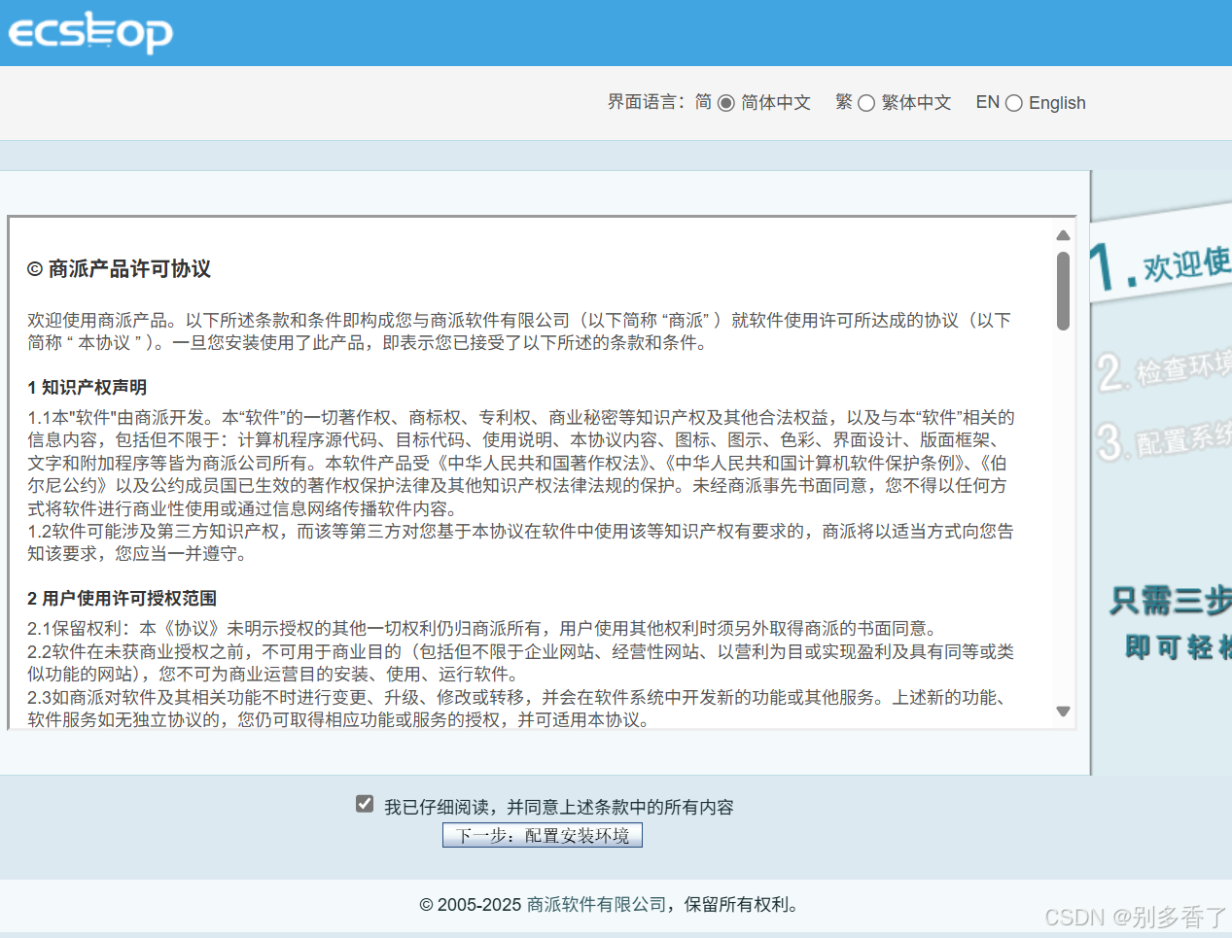Click the license scrollbar up arrow
1232x938 pixels.
[1063, 235]
